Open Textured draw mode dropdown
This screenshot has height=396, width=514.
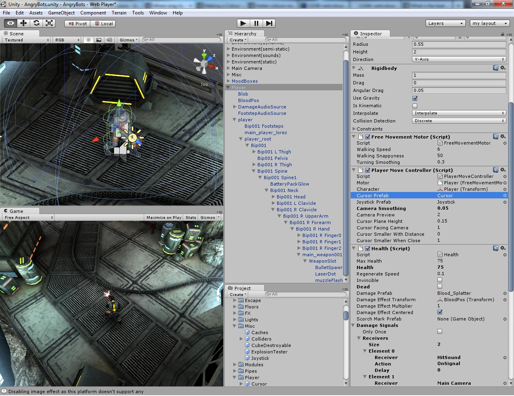pyautogui.click(x=26, y=40)
